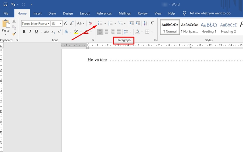Open the Clipboard pane launcher
243x152 pixels.
click(x=17, y=40)
